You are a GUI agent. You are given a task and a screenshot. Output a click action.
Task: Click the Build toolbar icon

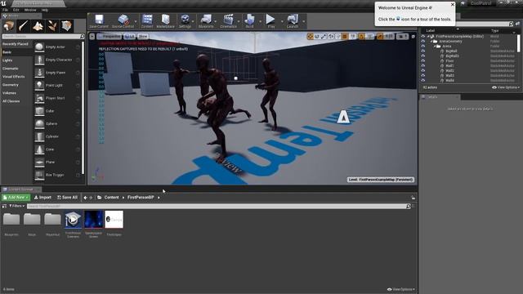[249, 21]
